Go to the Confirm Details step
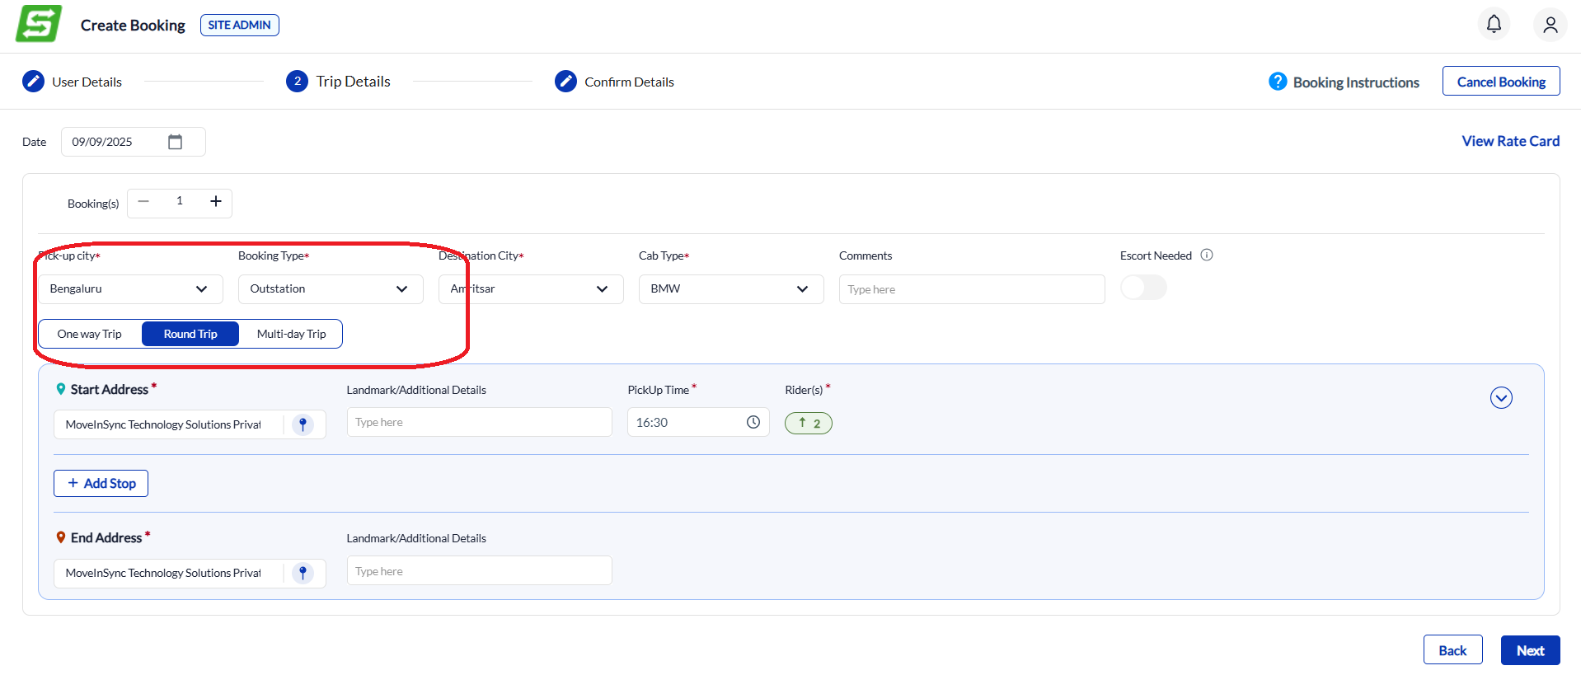1581x675 pixels. tap(615, 82)
